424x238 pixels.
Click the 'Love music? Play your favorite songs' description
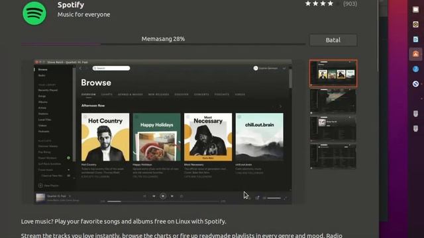pos(124,221)
